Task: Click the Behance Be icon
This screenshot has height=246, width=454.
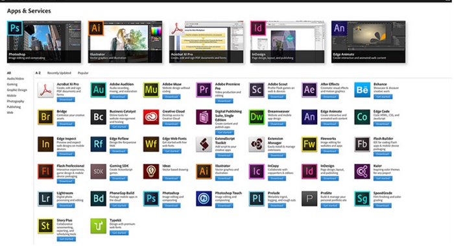Action: click(362, 90)
